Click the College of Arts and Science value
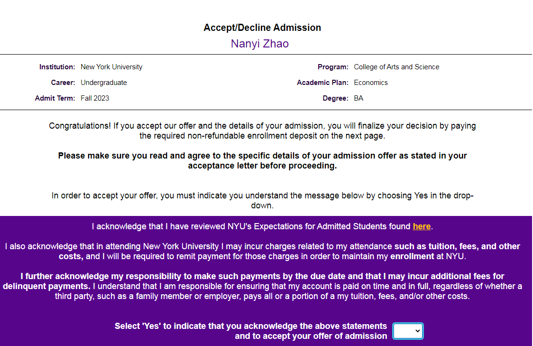 tap(396, 67)
